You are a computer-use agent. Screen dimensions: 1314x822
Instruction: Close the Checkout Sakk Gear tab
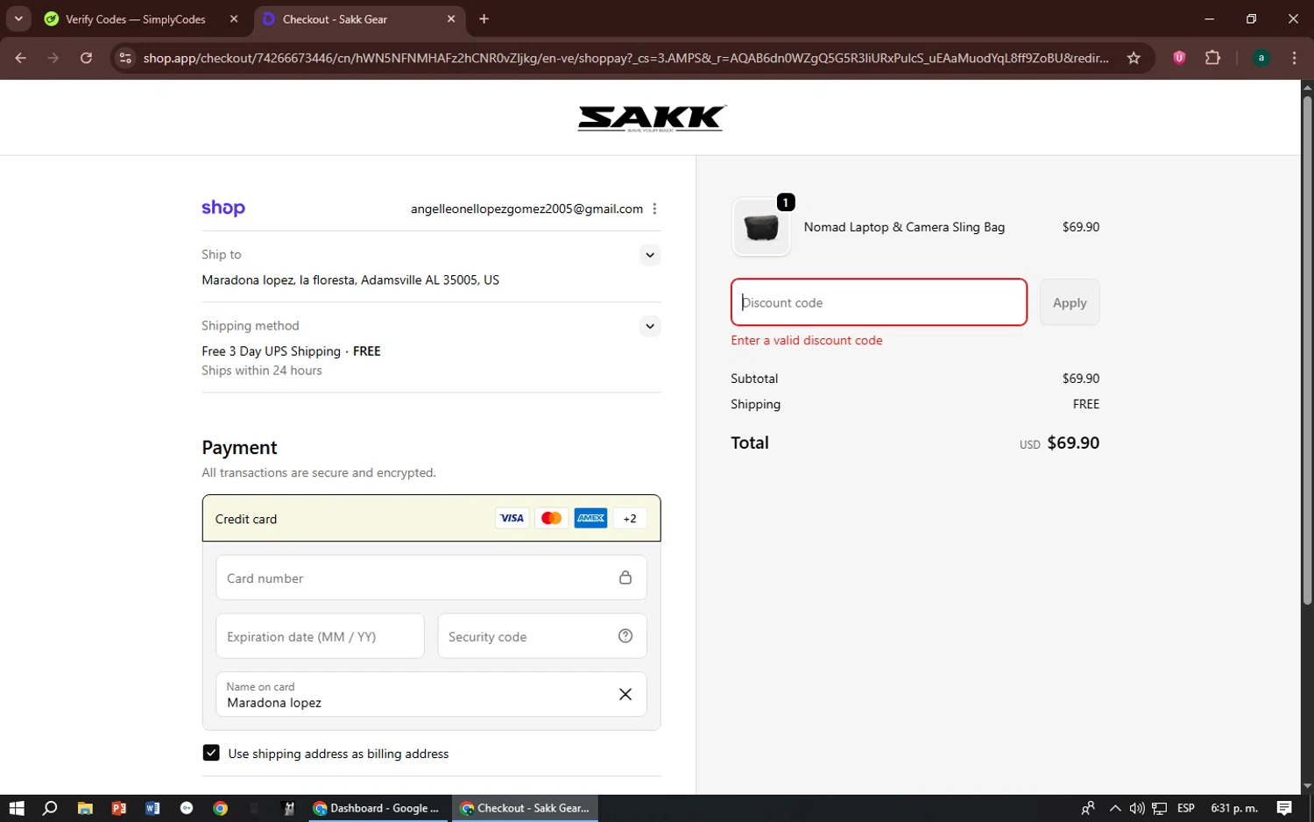[451, 19]
